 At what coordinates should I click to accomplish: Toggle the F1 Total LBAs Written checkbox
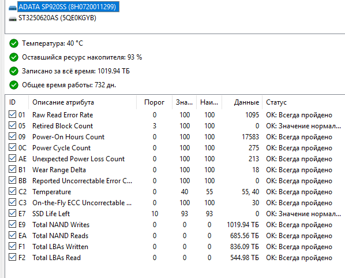coord(12,246)
